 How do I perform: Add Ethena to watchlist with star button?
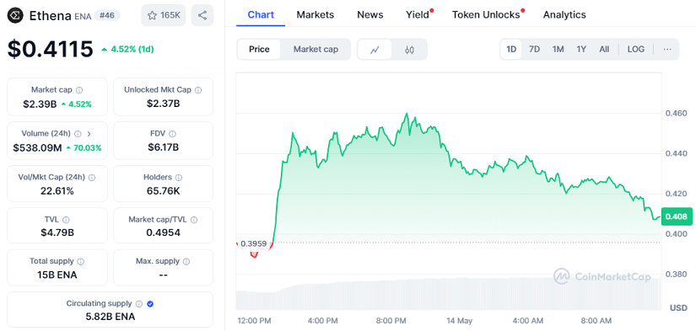pyautogui.click(x=164, y=15)
